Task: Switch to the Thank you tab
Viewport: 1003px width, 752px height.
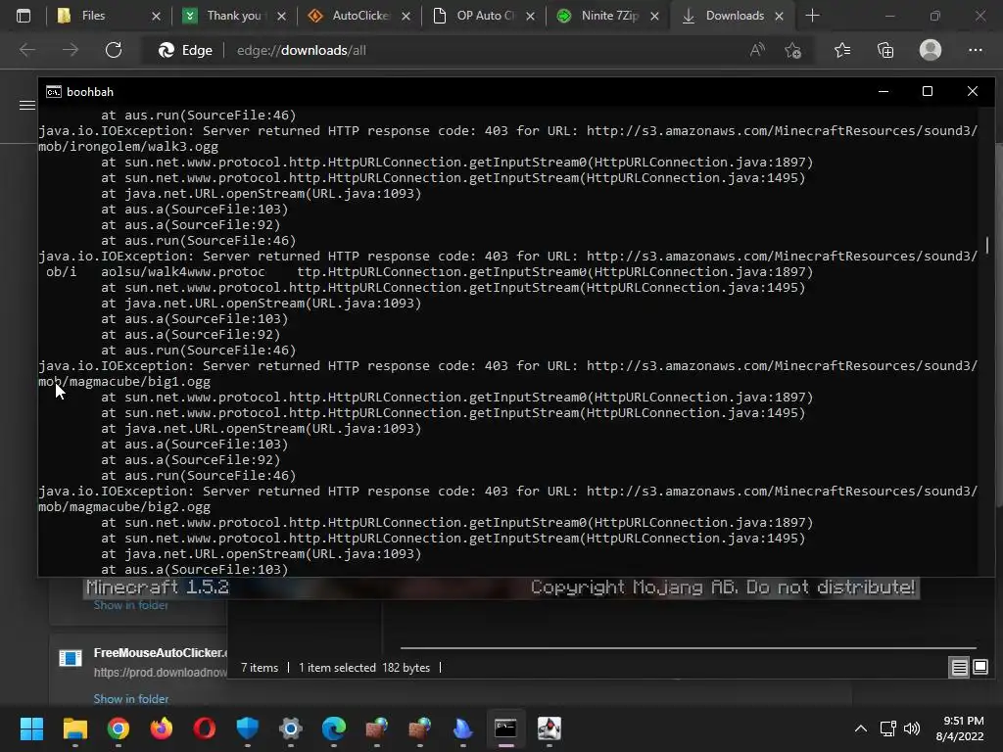Action: point(233,16)
